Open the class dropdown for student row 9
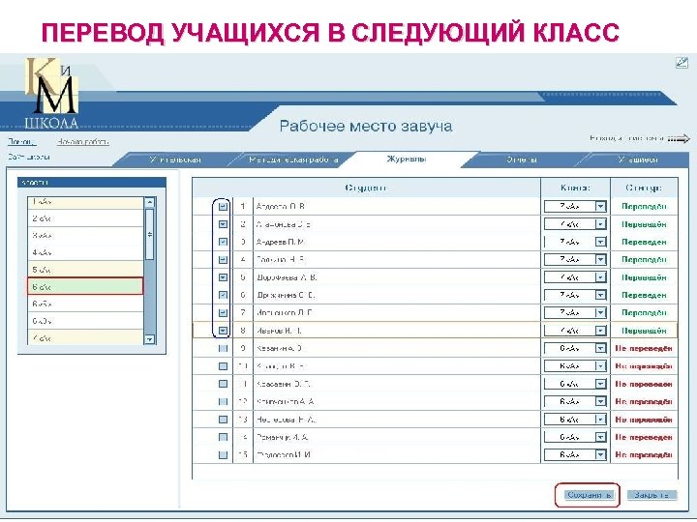The image size is (697, 522). pyautogui.click(x=600, y=348)
